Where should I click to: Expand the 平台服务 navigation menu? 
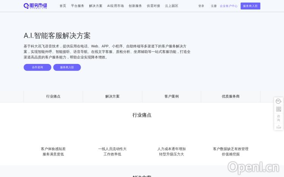coord(78,6)
